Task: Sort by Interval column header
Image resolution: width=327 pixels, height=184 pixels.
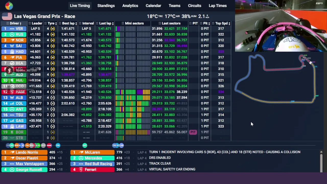Action: (x=86, y=23)
